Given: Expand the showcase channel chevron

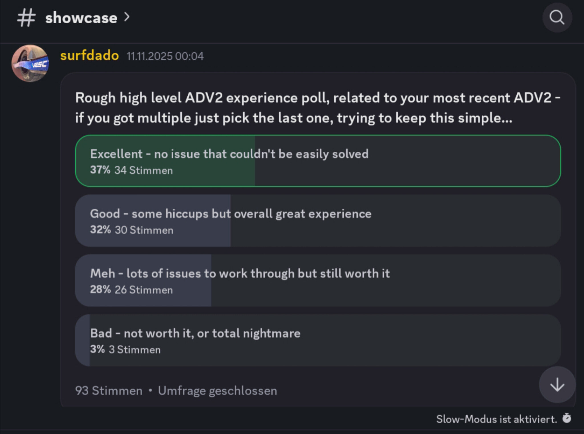Looking at the screenshot, I should [x=127, y=17].
